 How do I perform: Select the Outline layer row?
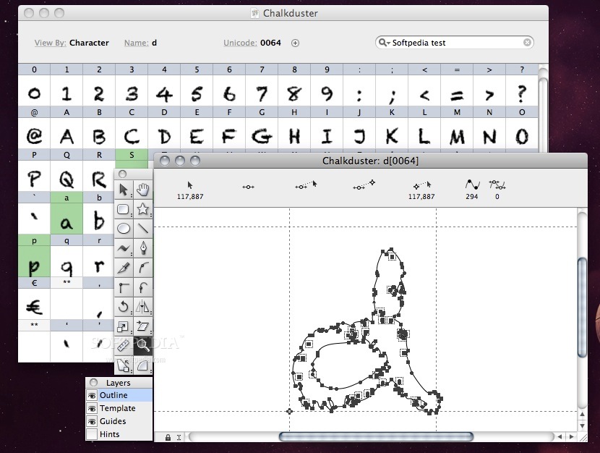(x=119, y=395)
